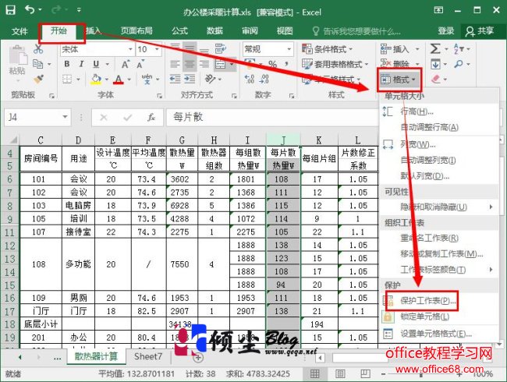Switch to the 视图 tab
Image resolution: width=507 pixels, height=382 pixels.
click(285, 31)
